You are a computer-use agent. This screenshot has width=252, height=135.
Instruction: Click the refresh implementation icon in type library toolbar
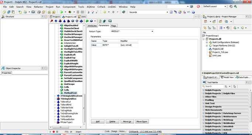click(x=100, y=21)
